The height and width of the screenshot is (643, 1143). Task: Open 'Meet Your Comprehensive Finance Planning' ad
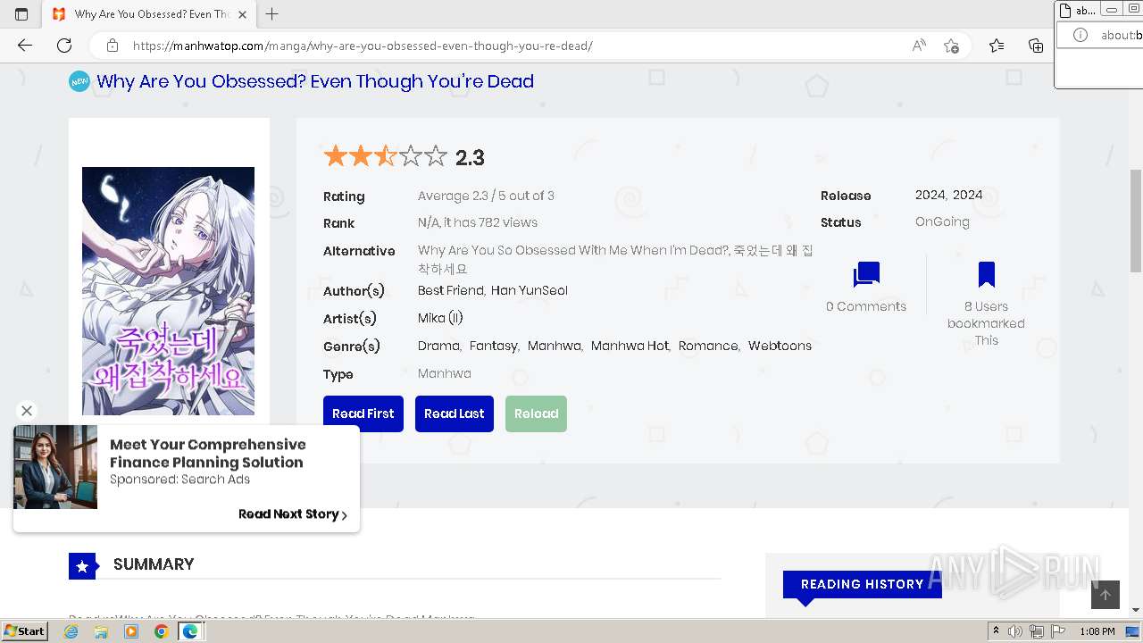tap(208, 453)
